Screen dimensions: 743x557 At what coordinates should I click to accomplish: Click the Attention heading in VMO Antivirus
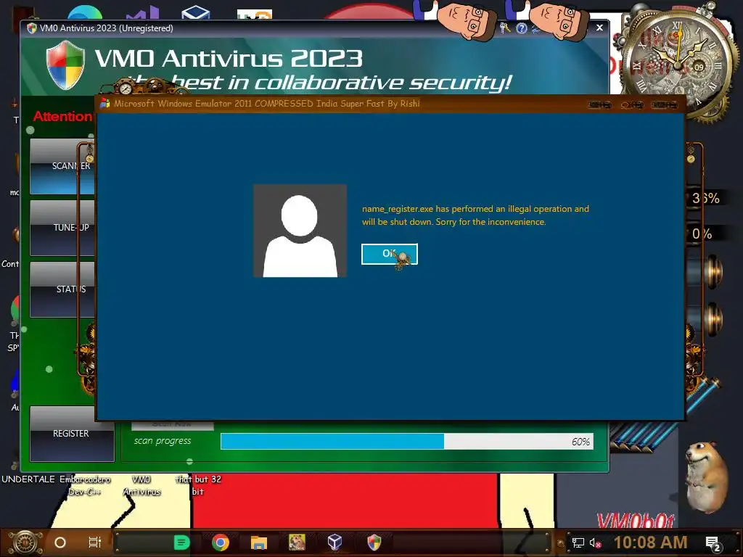point(62,117)
